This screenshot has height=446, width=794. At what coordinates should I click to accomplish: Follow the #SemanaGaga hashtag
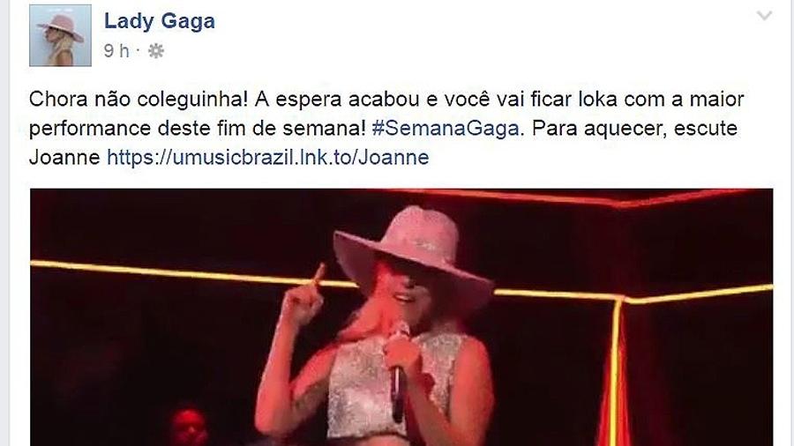tap(446, 129)
